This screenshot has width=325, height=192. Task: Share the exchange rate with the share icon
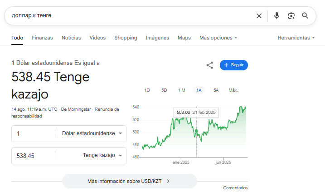point(210,65)
